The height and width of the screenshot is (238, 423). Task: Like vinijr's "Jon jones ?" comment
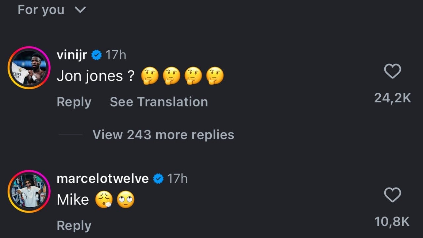pos(393,71)
